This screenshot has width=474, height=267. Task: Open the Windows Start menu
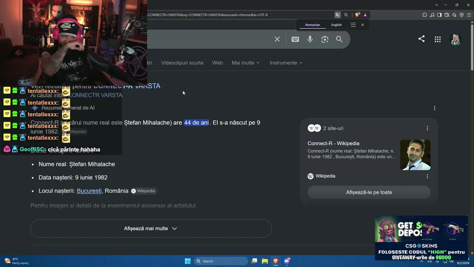pos(188,261)
